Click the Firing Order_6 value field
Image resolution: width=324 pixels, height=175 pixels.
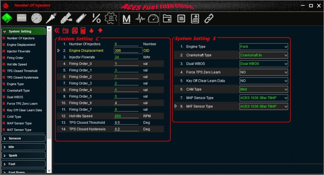(126, 103)
